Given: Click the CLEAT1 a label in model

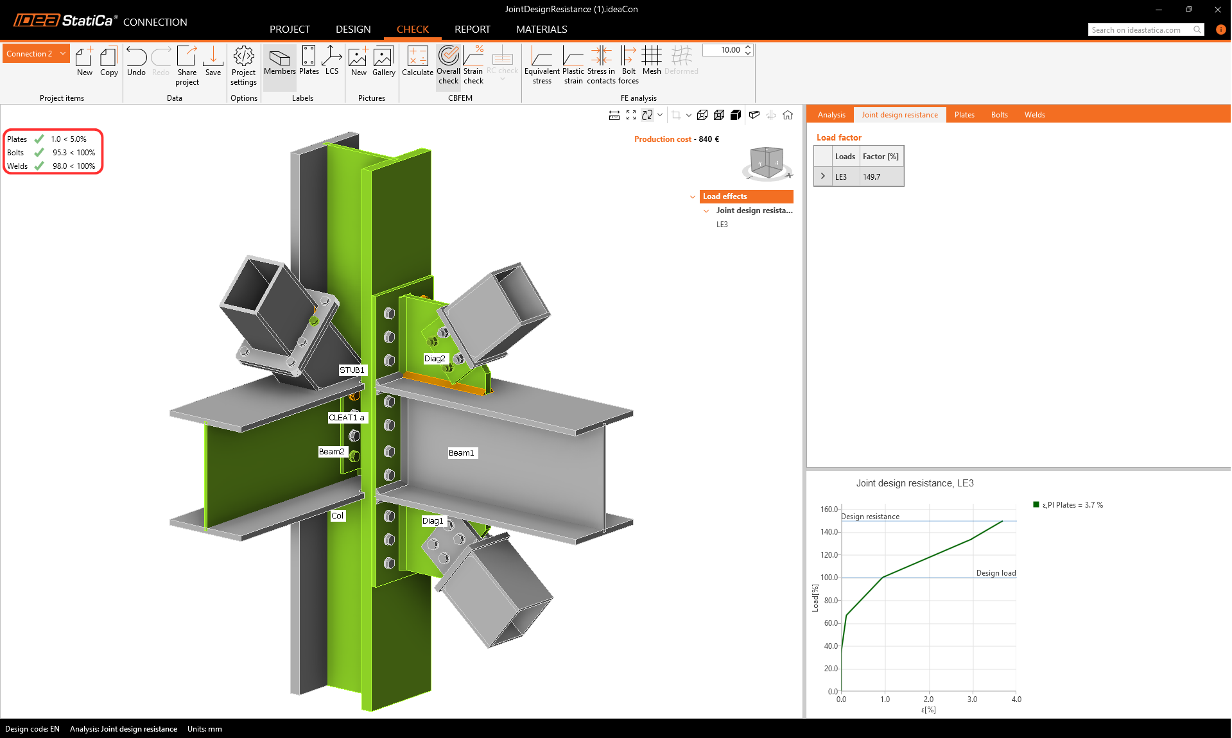Looking at the screenshot, I should point(347,417).
